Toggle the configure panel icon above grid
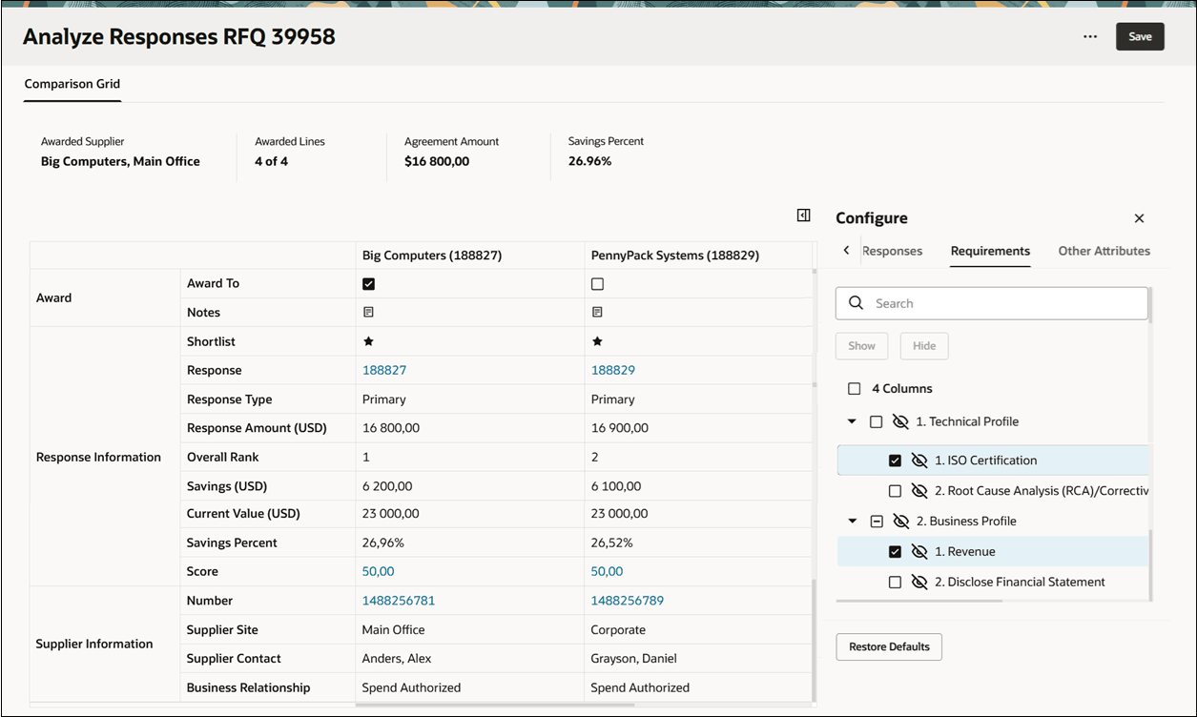This screenshot has height=717, width=1197. 803,215
